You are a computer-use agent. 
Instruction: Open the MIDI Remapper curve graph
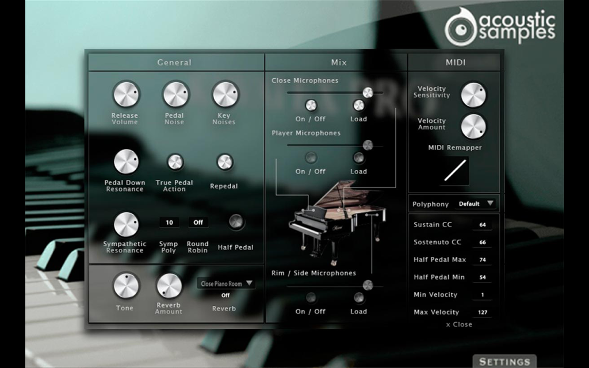pos(455,170)
